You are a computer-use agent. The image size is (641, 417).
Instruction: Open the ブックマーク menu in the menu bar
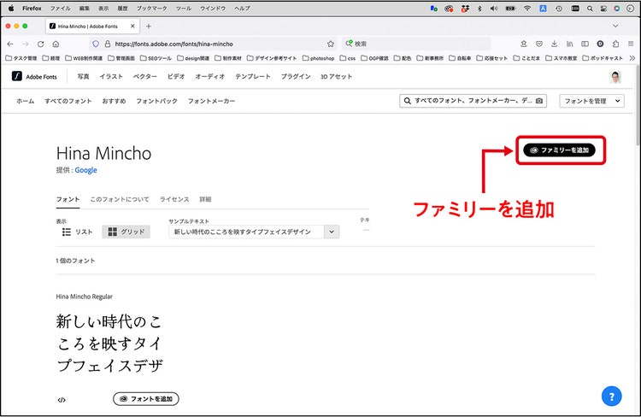(x=151, y=9)
